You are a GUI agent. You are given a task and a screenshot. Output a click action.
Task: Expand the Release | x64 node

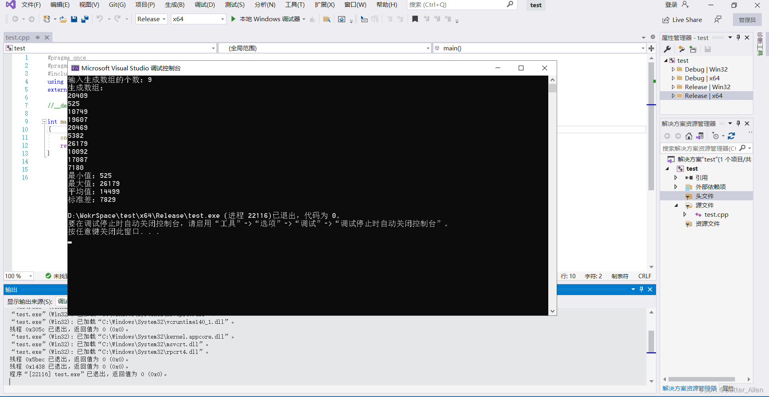673,96
